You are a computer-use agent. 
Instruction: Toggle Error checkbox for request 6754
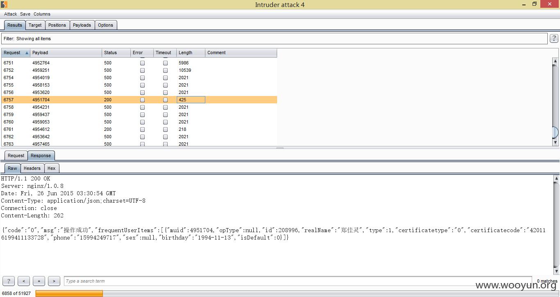tap(142, 78)
